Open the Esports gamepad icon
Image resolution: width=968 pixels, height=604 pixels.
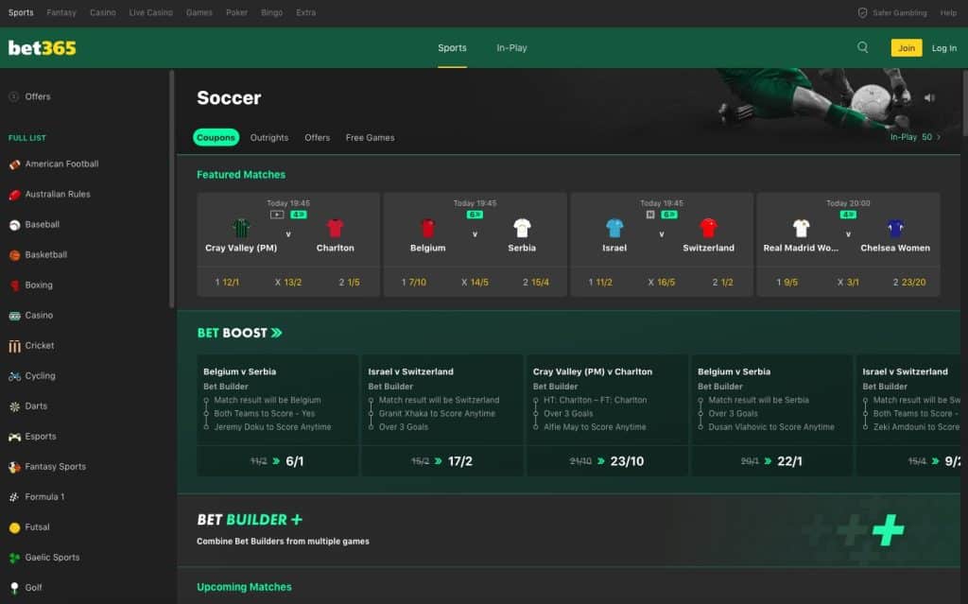click(x=14, y=436)
